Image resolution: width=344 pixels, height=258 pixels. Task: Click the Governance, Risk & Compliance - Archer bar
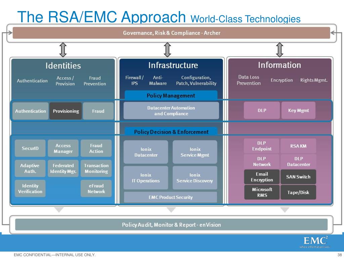pyautogui.click(x=171, y=33)
